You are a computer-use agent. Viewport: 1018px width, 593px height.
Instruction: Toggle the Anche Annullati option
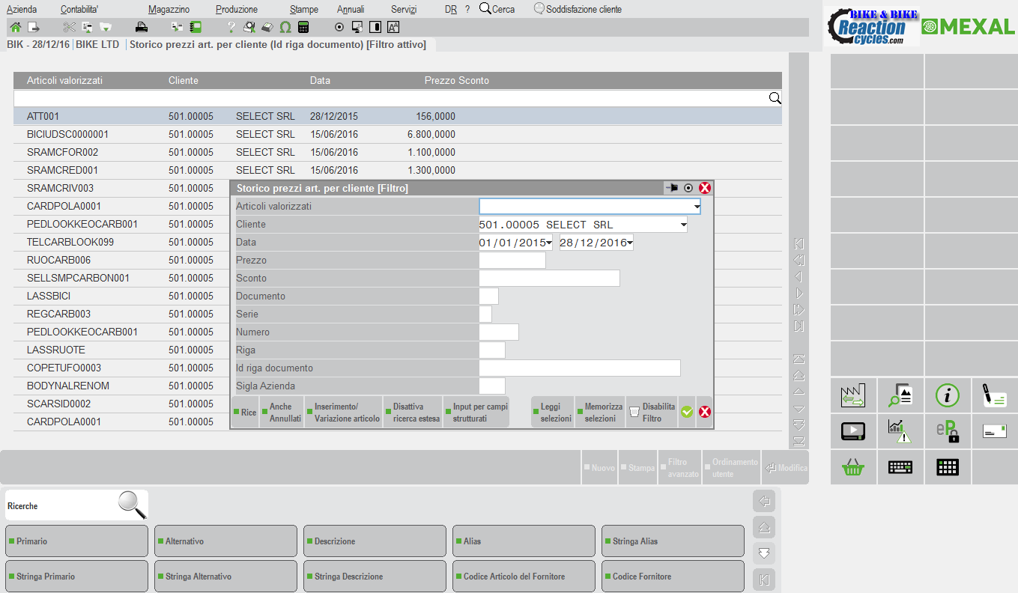tap(282, 413)
